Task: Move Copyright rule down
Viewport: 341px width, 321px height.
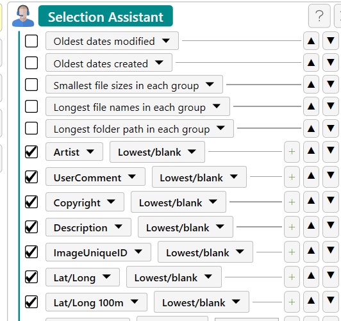Action: click(331, 202)
